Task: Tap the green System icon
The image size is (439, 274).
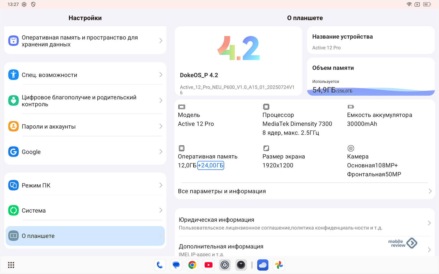Action: (13, 210)
